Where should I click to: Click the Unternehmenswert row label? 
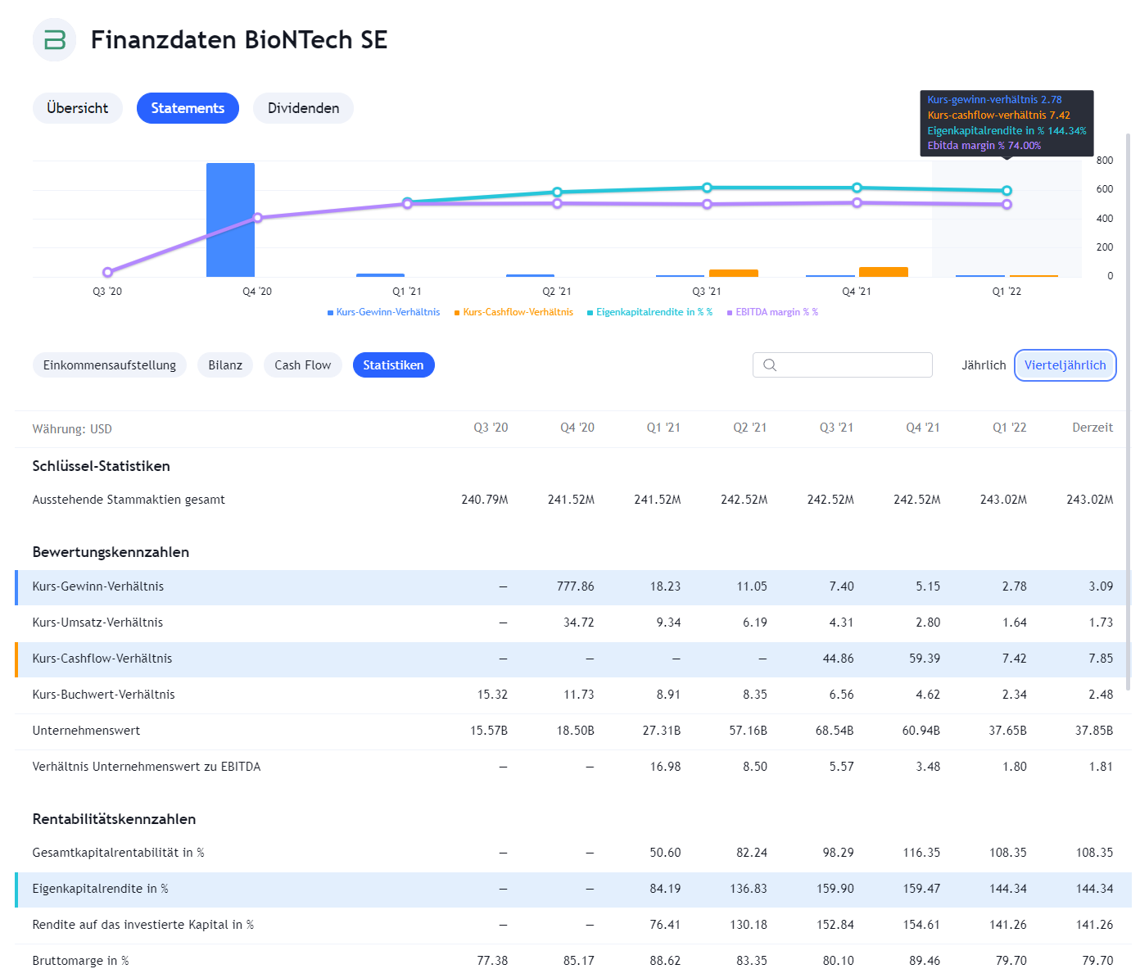pos(86,731)
